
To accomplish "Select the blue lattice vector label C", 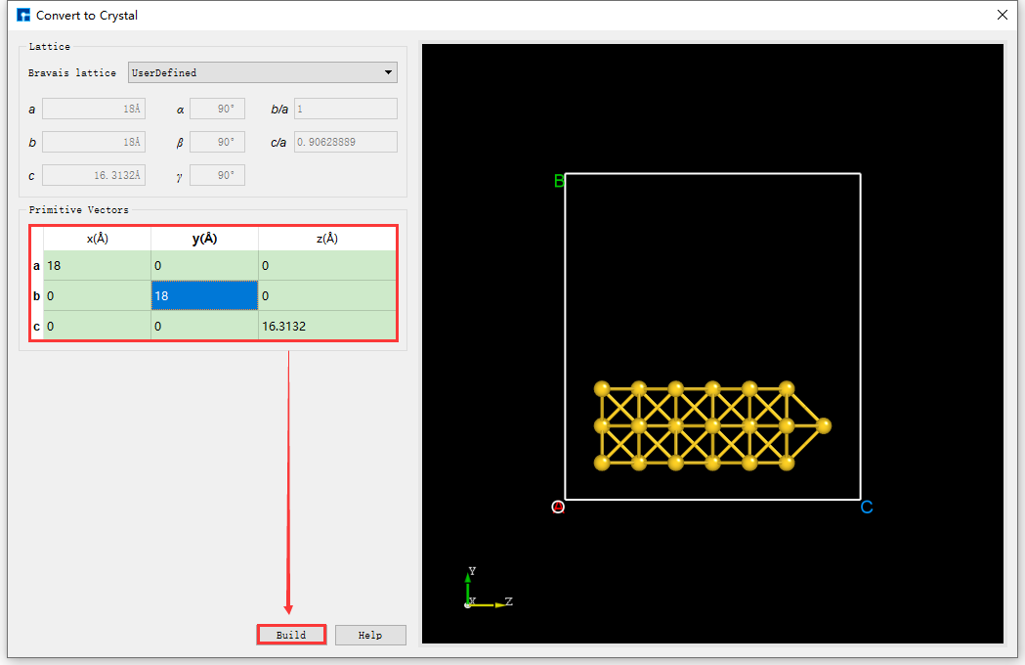I will (x=866, y=507).
